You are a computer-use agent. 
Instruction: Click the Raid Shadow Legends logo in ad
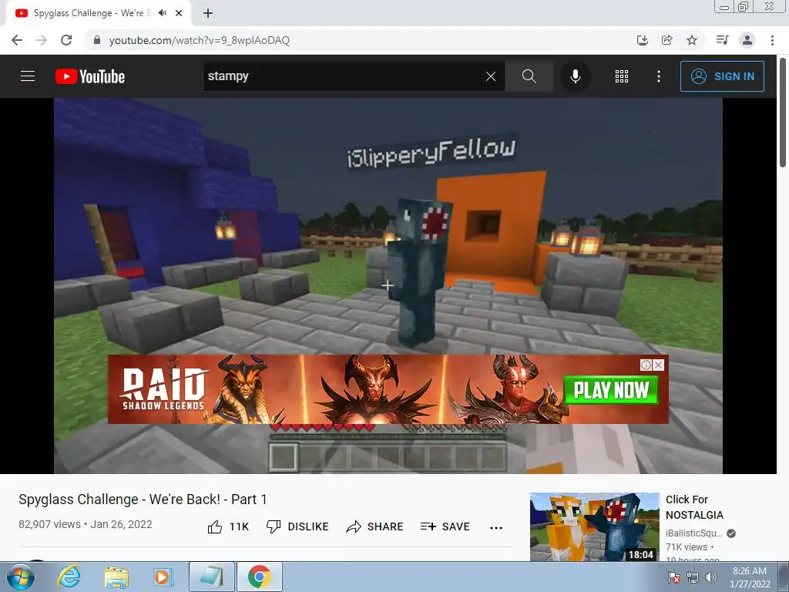(x=163, y=389)
